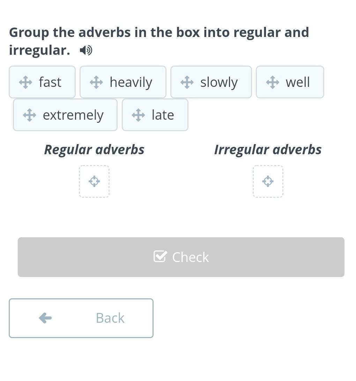Click the 'extremely' word tile
The height and width of the screenshot is (381, 356).
tap(65, 115)
